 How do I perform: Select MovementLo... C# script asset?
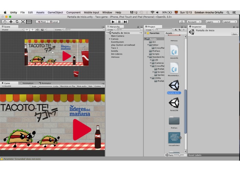coord(174,70)
